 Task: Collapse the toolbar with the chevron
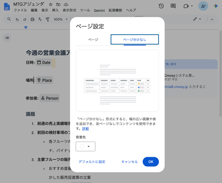tap(212, 19)
